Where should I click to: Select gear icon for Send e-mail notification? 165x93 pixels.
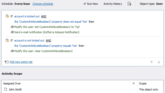pos(12,32)
